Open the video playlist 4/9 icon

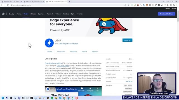pos(97,89)
